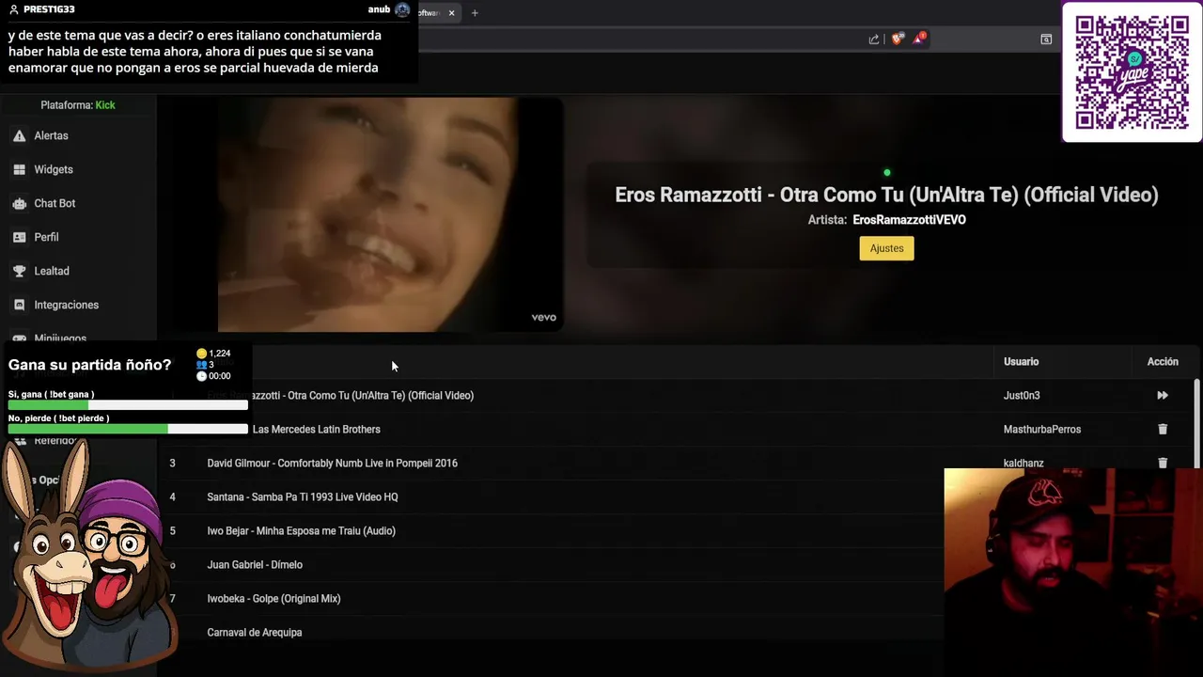
Task: Click the No, pierde bet progress bar
Action: point(128,429)
